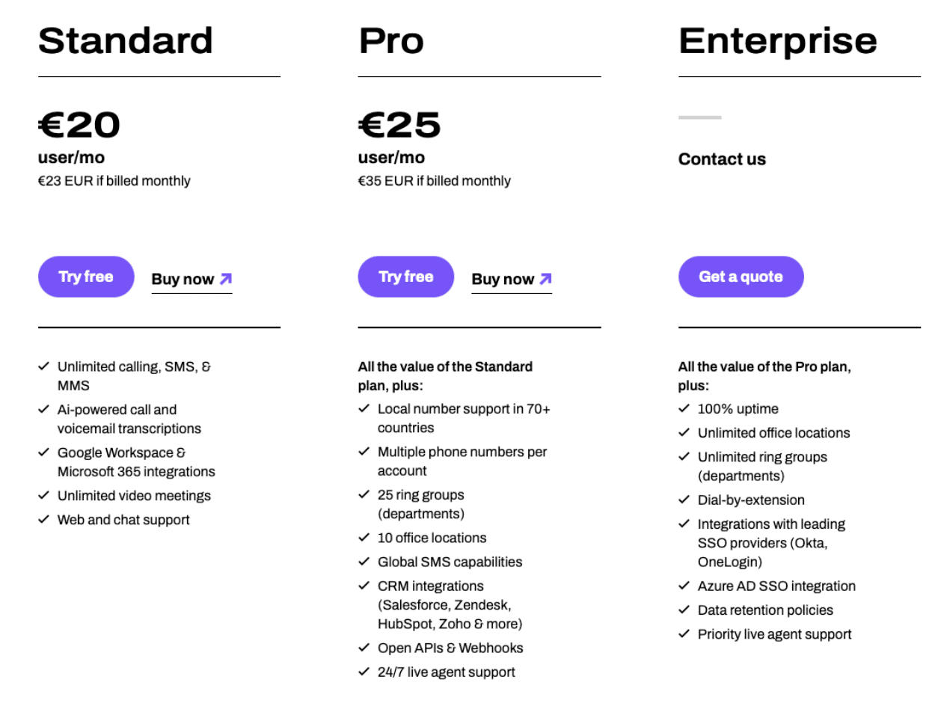The width and height of the screenshot is (941, 706).
Task: Open the Standard plan Buy now link
Action: click(x=183, y=280)
